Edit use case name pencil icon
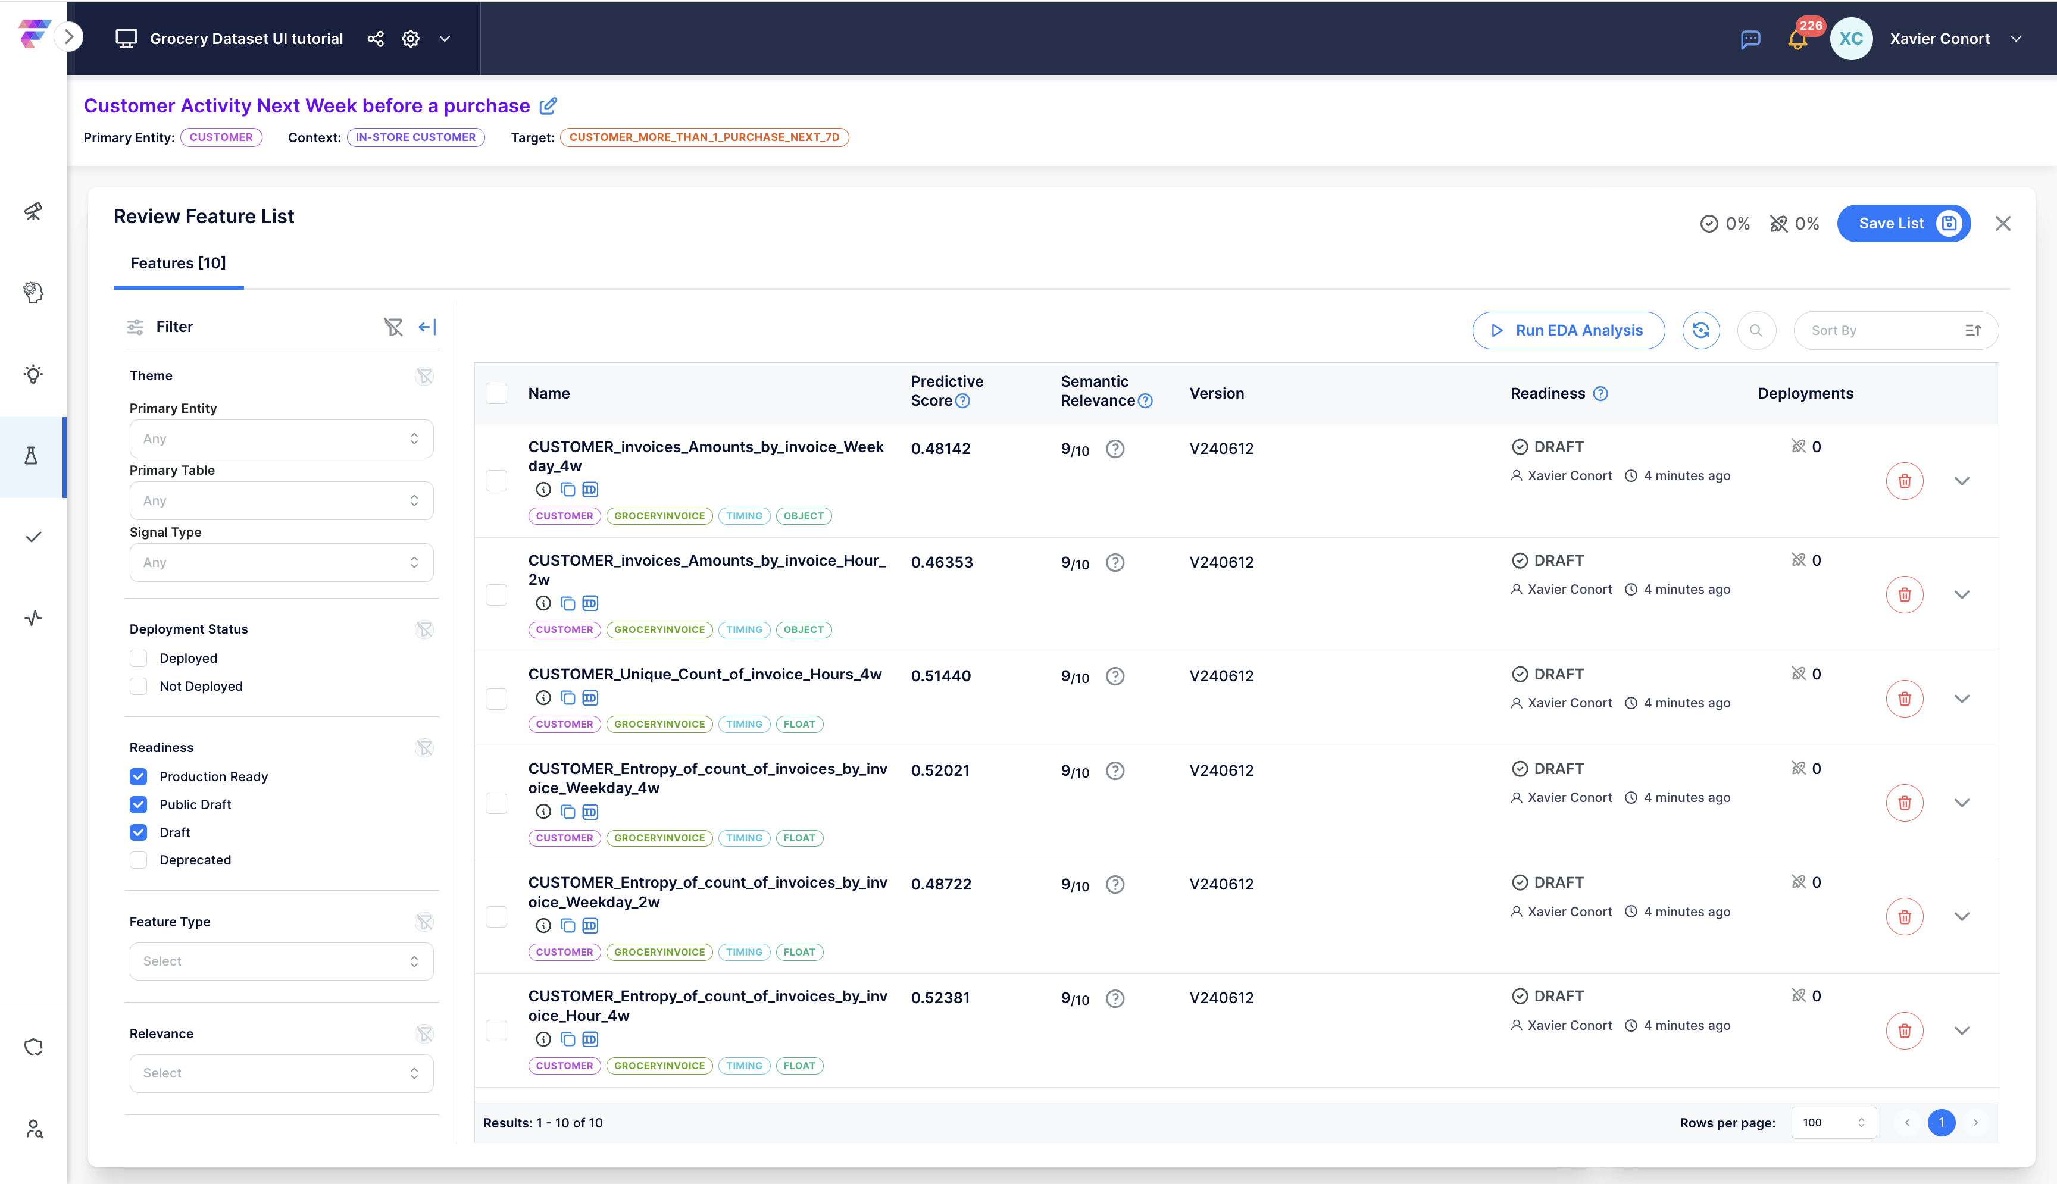 (x=549, y=106)
